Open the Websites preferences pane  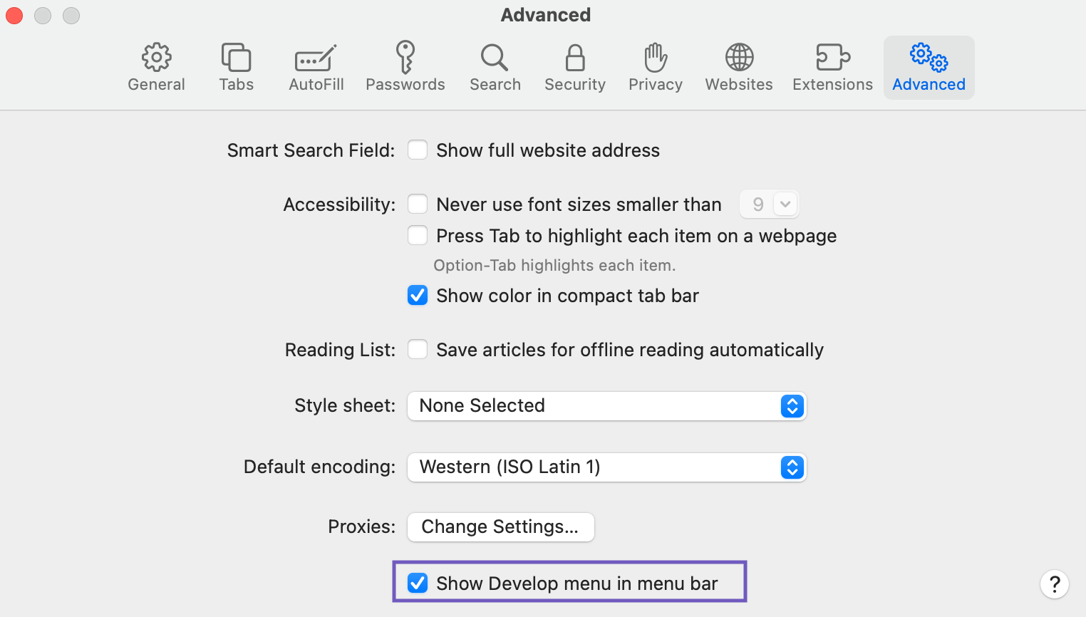(x=739, y=68)
